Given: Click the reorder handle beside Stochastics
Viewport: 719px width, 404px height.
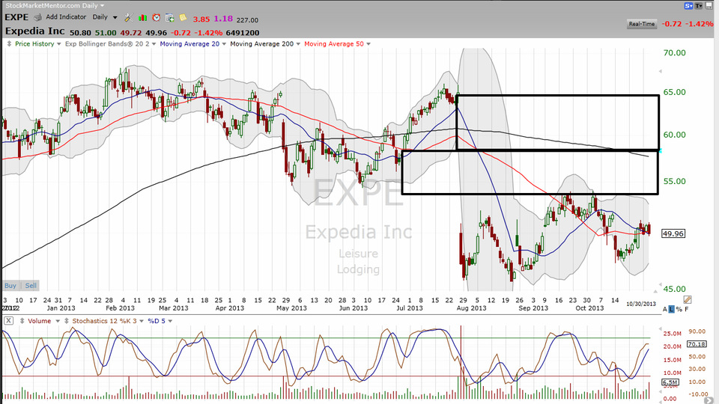Looking at the screenshot, I should click(67, 321).
